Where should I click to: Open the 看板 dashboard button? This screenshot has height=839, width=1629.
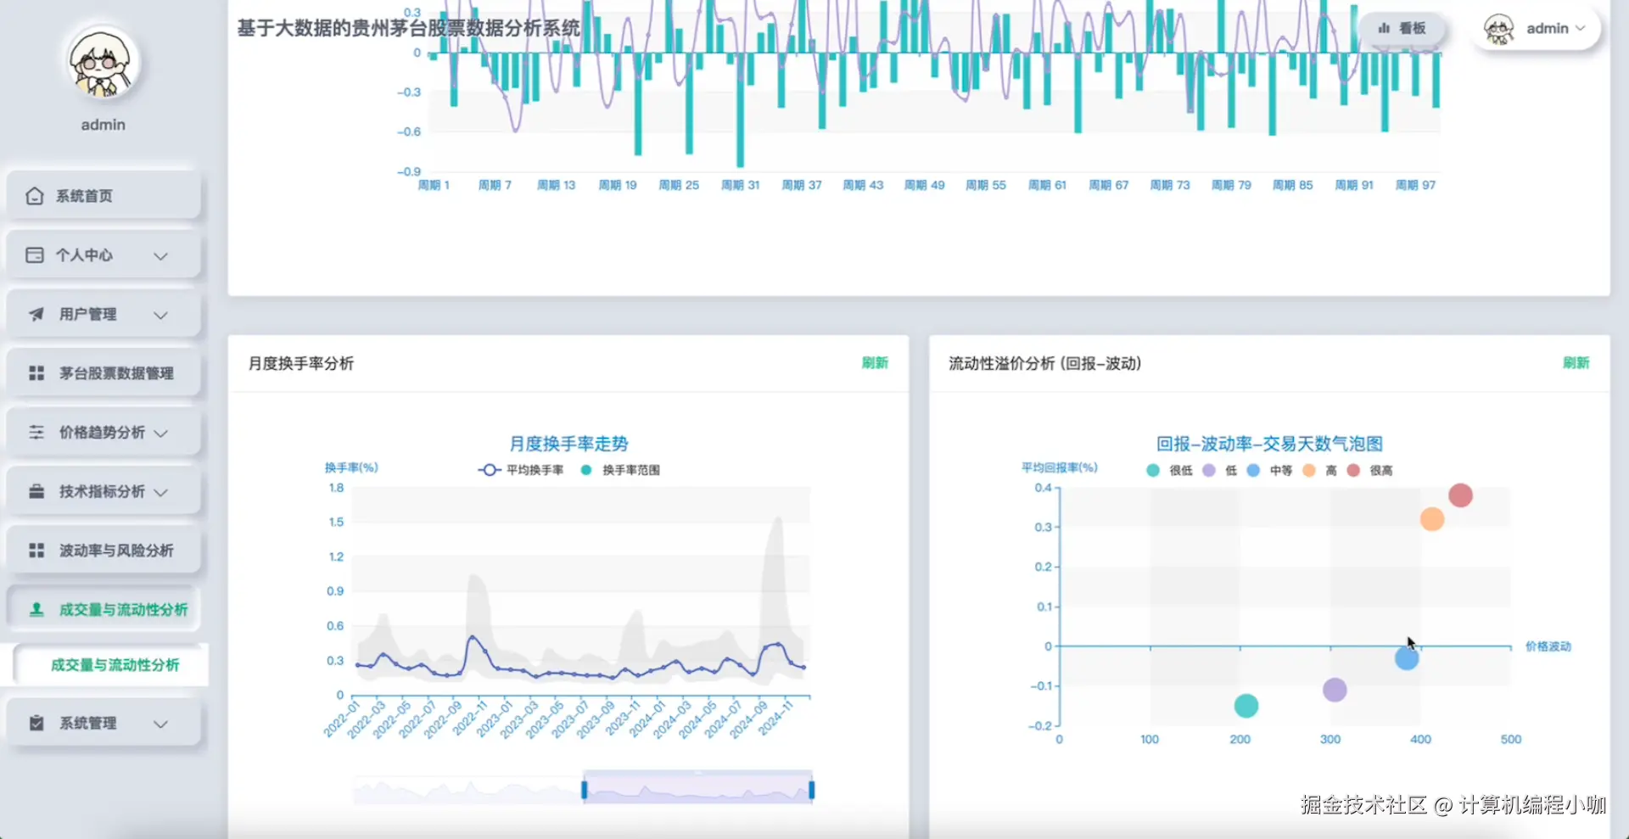coord(1402,28)
